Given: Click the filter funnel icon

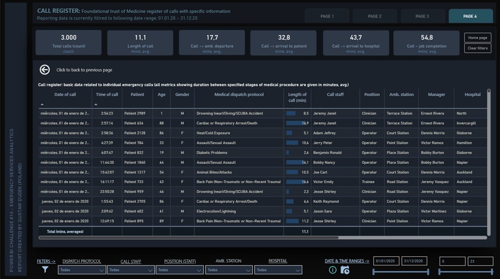Looking at the screenshot, I should coord(45,269).
